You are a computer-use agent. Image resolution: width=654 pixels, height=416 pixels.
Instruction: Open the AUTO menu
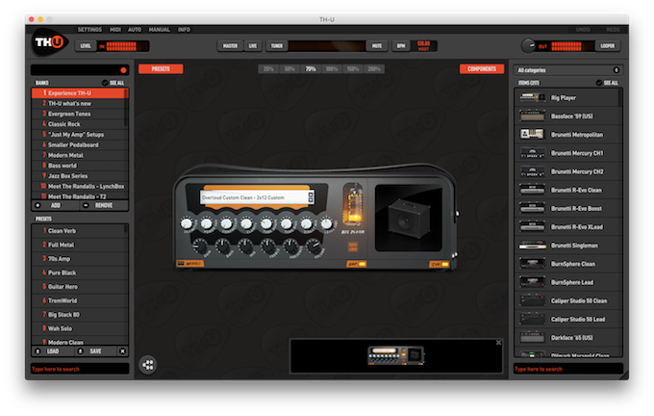point(135,29)
